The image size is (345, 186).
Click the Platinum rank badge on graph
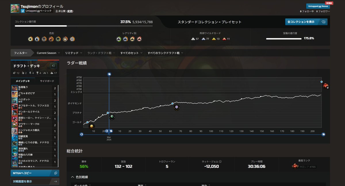click(x=112, y=117)
